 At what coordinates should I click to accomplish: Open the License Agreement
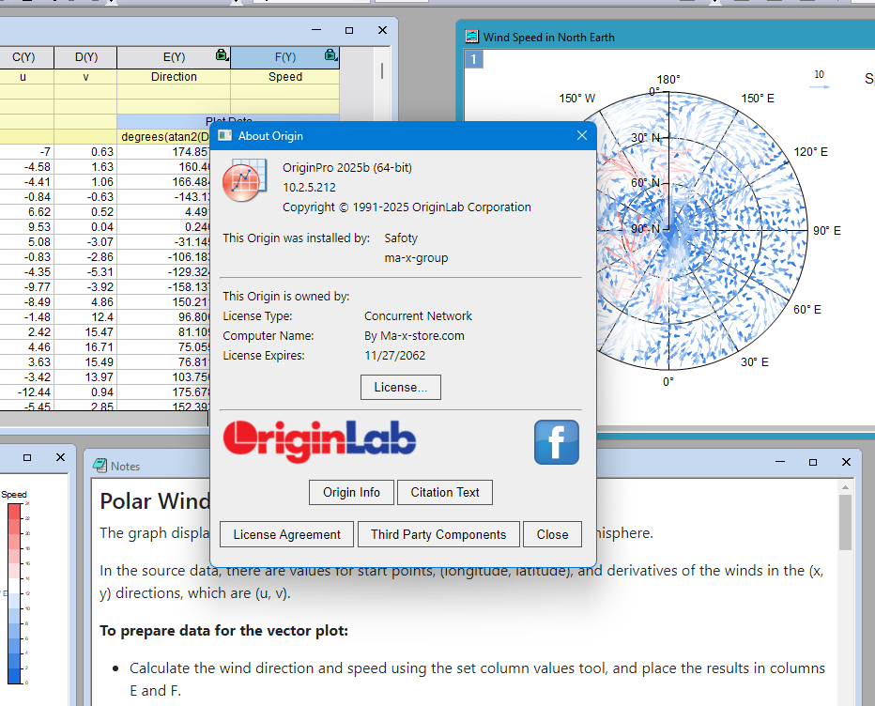pos(287,534)
